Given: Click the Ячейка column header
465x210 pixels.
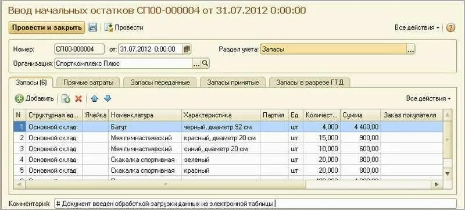Looking at the screenshot, I should tap(95, 115).
